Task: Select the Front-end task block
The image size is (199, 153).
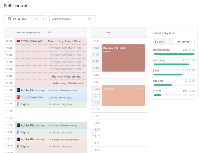Action: click(123, 95)
